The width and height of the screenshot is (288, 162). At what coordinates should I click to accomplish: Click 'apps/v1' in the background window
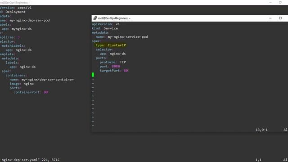25,8
